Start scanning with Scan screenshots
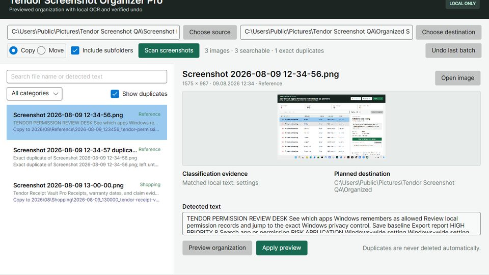 [169, 50]
